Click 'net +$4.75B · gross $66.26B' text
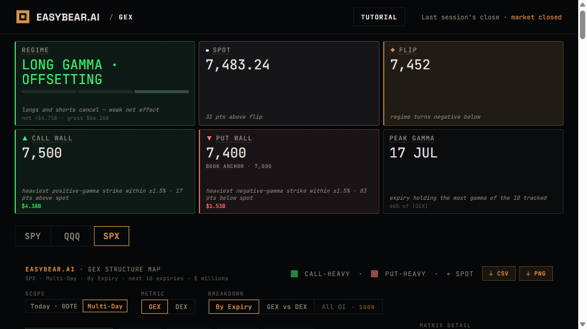The image size is (587, 329). (x=65, y=118)
